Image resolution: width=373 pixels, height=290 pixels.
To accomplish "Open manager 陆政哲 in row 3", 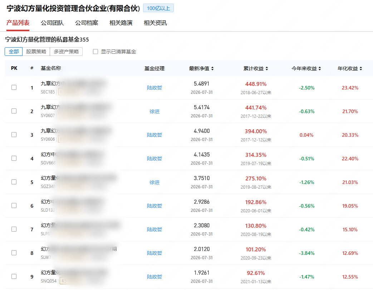I will point(154,135).
